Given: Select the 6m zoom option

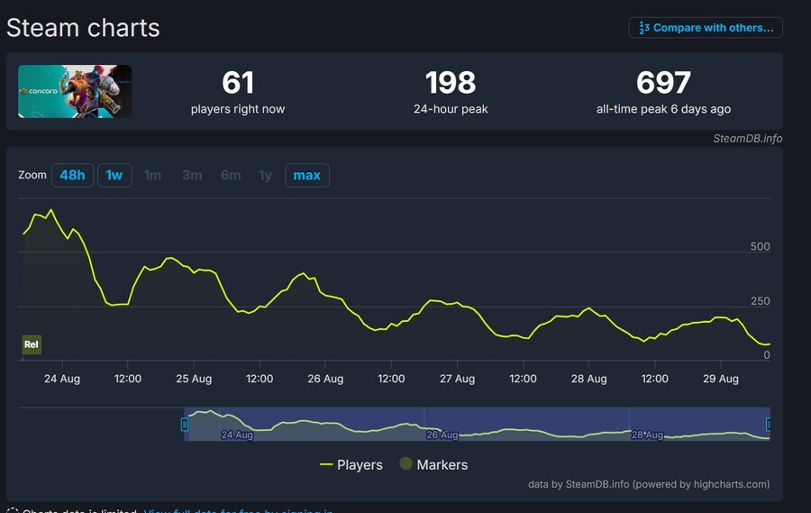Looking at the screenshot, I should (x=231, y=176).
